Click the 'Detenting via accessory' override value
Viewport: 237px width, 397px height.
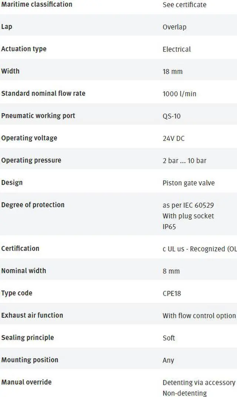click(x=199, y=383)
